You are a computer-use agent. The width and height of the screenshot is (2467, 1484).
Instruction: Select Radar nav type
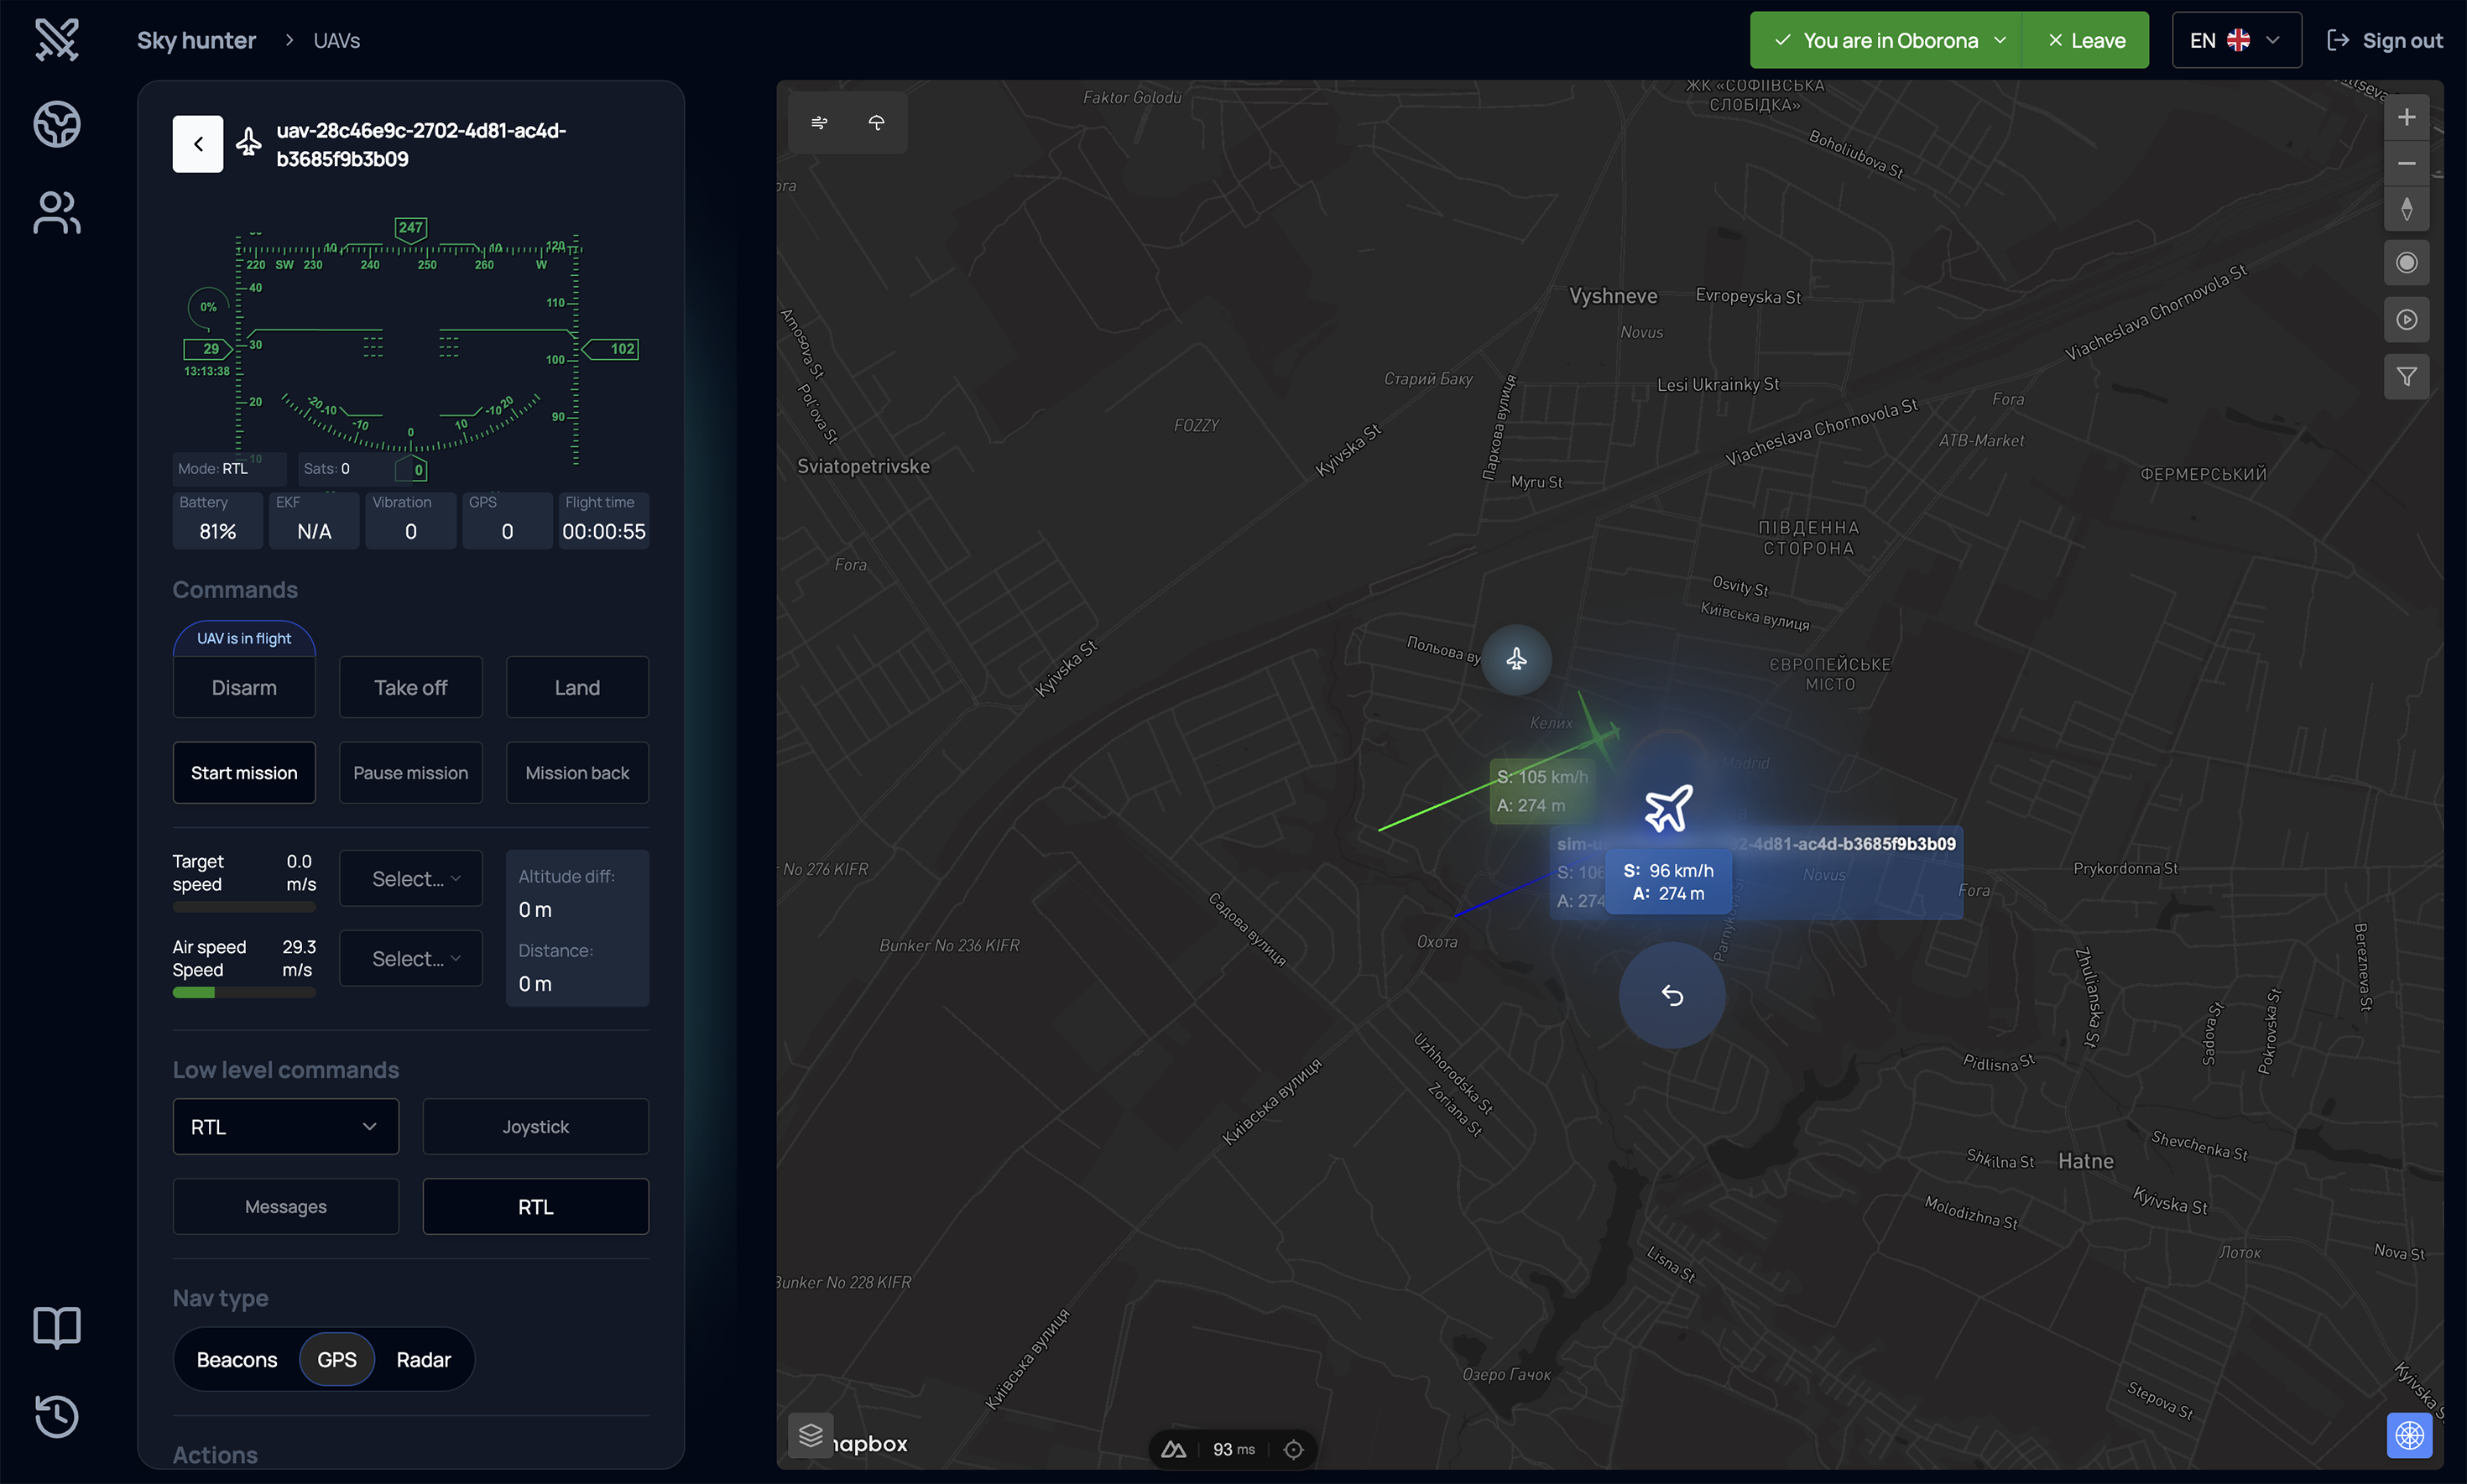(423, 1359)
